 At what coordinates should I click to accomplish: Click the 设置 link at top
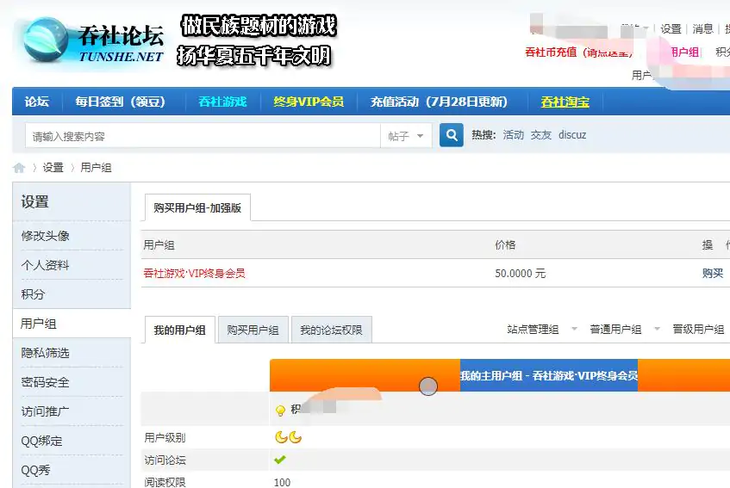(x=671, y=28)
